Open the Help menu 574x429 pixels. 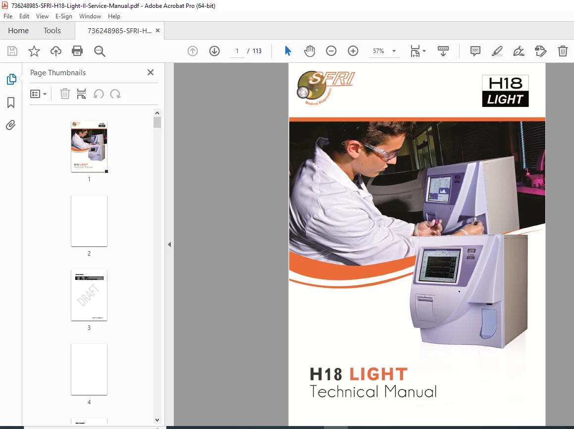(114, 16)
